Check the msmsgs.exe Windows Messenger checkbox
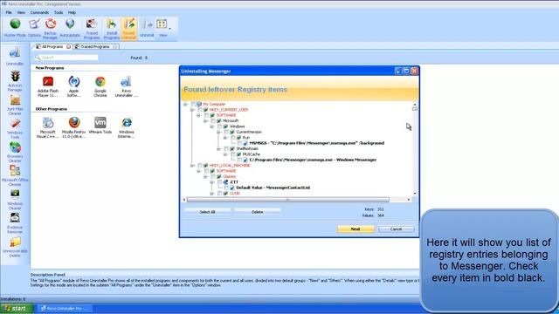The image size is (559, 314). [x=239, y=160]
